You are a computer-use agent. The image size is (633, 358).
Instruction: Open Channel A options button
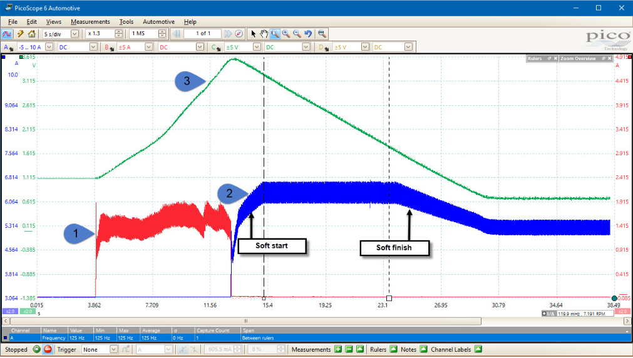coord(8,47)
